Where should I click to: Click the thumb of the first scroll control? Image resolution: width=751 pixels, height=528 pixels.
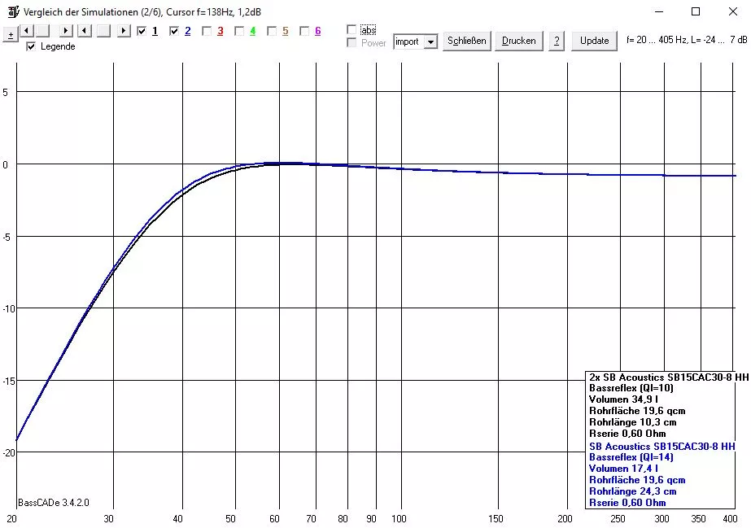(43, 31)
